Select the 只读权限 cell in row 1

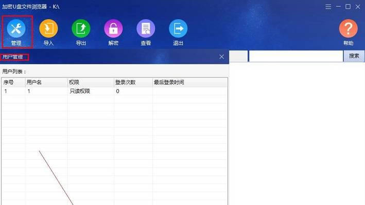click(x=80, y=91)
